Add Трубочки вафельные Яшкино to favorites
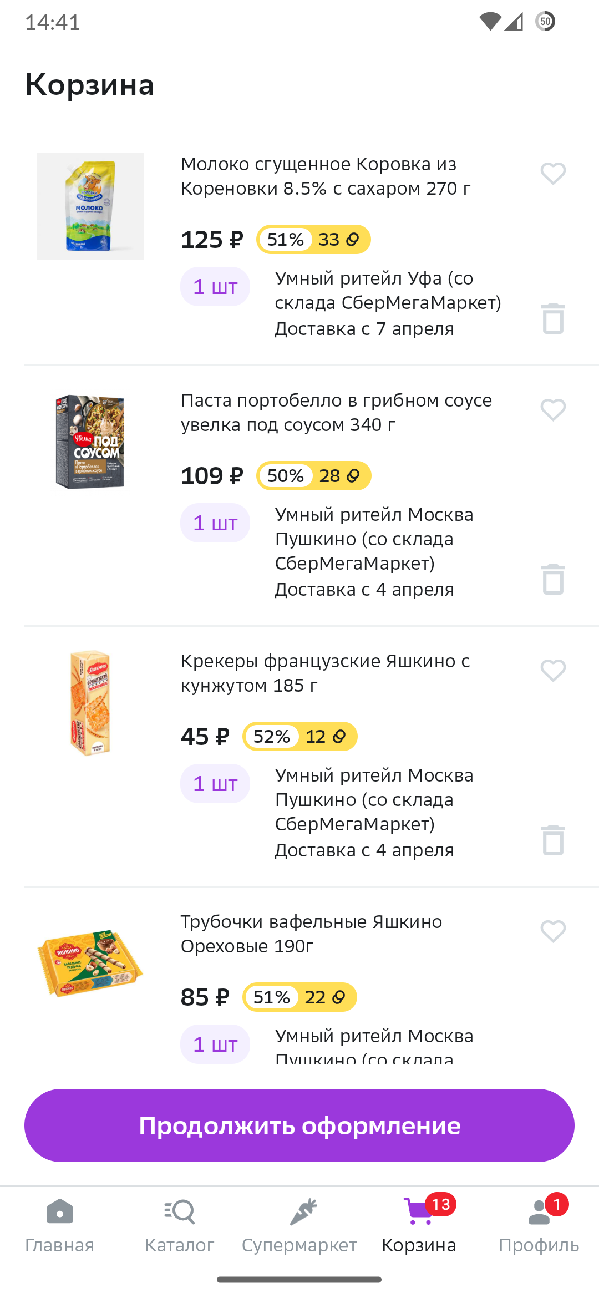Screen dimensions: 599x1298 [553, 932]
